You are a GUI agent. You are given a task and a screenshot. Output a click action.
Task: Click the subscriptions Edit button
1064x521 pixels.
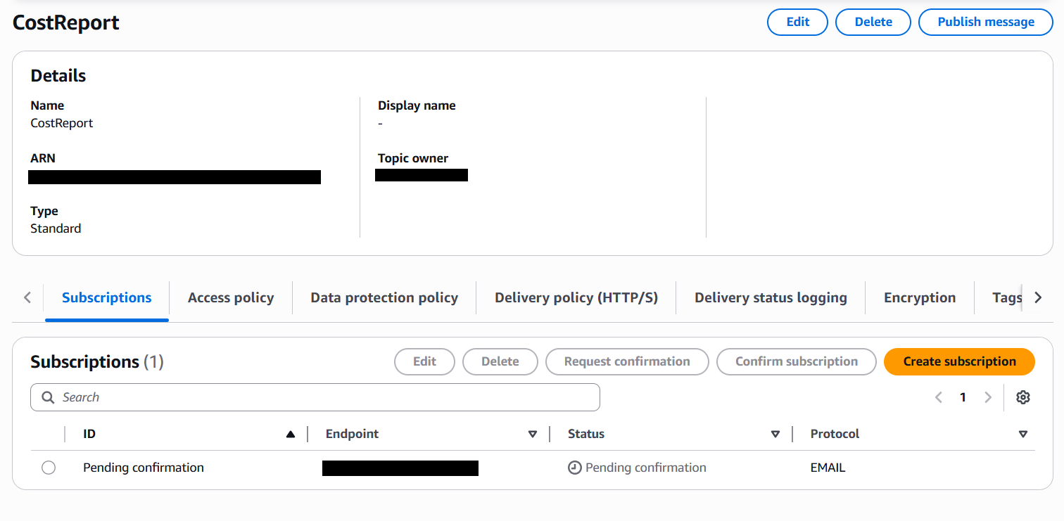click(424, 361)
